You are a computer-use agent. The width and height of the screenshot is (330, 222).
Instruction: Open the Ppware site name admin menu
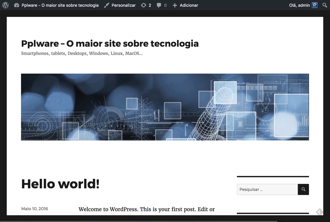pyautogui.click(x=60, y=5)
